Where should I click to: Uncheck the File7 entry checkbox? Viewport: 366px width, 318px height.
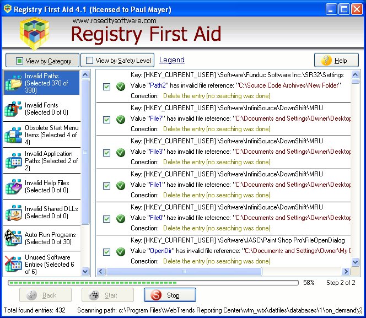[107, 120]
